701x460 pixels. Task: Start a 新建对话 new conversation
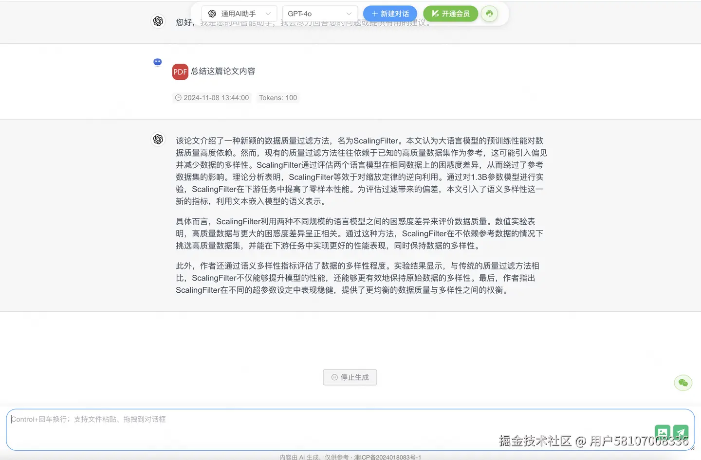click(x=389, y=14)
